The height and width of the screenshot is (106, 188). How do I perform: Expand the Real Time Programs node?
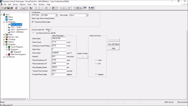pyautogui.click(x=6, y=54)
